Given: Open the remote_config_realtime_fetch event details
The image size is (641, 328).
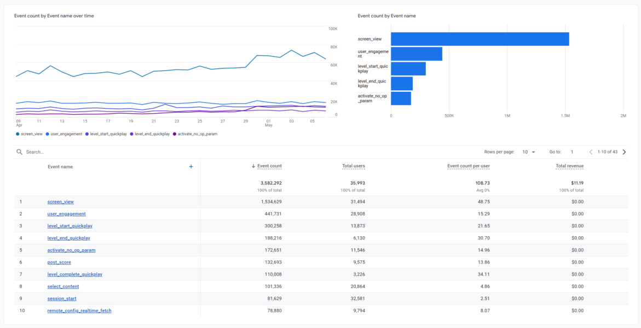Looking at the screenshot, I should (79, 310).
